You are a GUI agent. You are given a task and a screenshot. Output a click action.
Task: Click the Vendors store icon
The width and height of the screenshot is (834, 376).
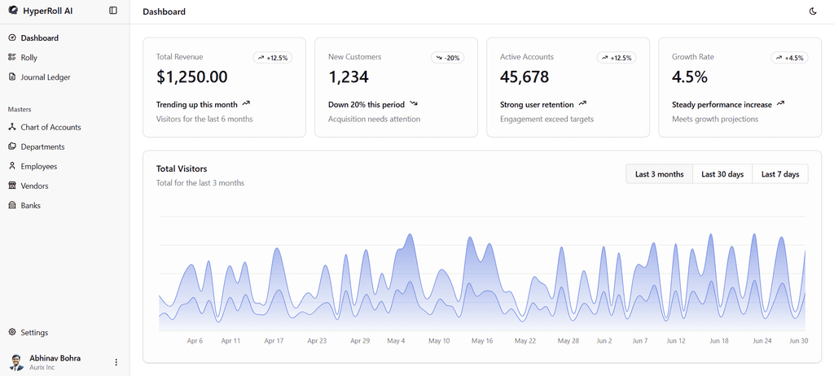pyautogui.click(x=12, y=186)
